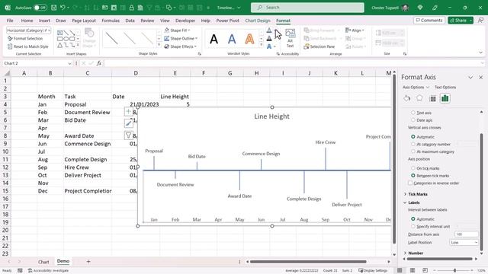Image resolution: width=488 pixels, height=274 pixels.
Task: Click the Chart Elements plus button
Action: coord(129,112)
